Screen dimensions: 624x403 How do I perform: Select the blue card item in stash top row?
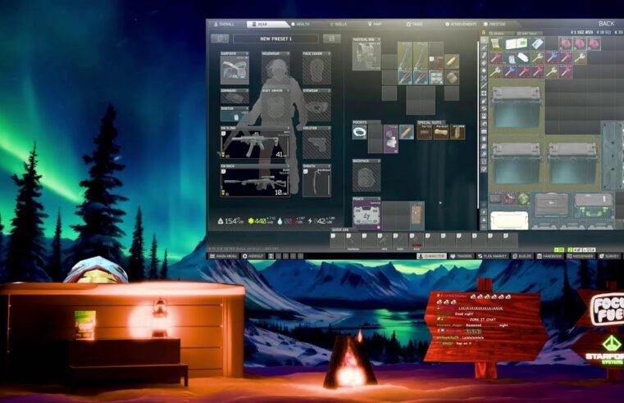(x=537, y=43)
